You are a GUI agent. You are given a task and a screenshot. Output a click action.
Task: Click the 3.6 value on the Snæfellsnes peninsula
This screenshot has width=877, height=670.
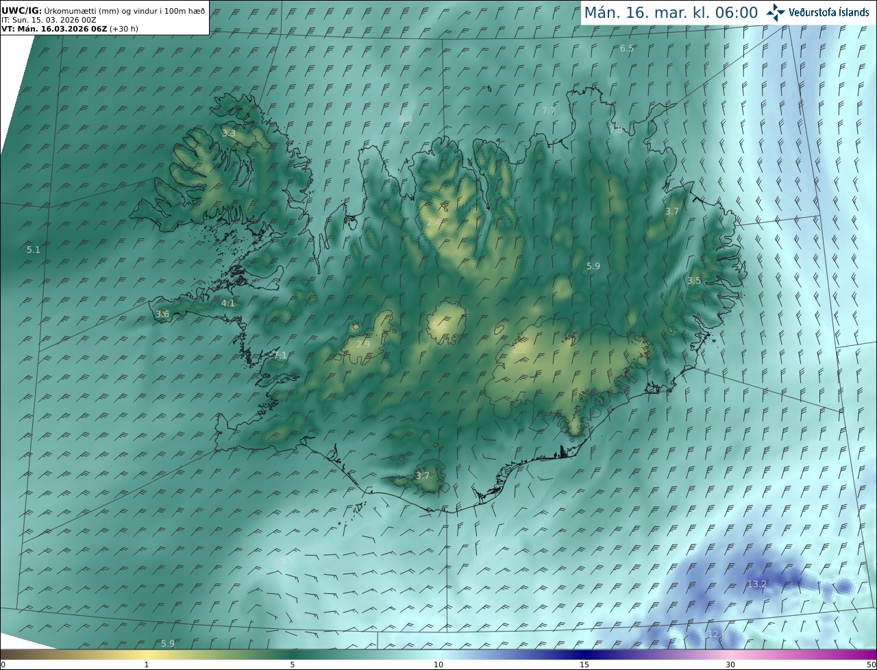tap(162, 314)
